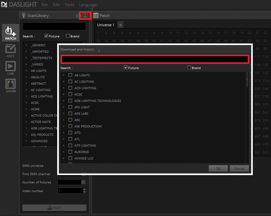Select ADVANCED in ScanLibrary list

click(39, 141)
